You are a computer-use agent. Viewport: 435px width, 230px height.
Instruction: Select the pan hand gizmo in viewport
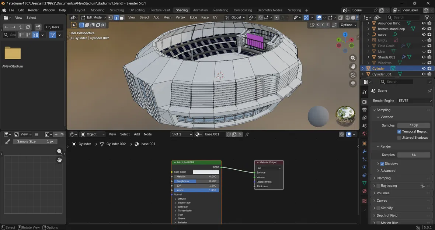tap(353, 67)
